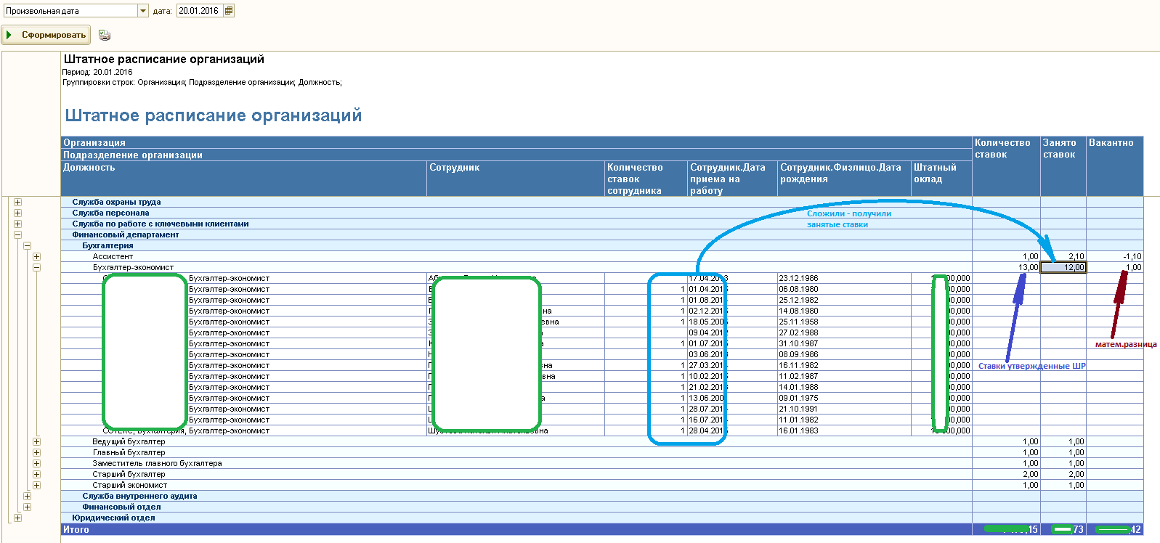The image size is (1160, 543).
Task: Click the Штатный оклад column header
Action: [940, 173]
